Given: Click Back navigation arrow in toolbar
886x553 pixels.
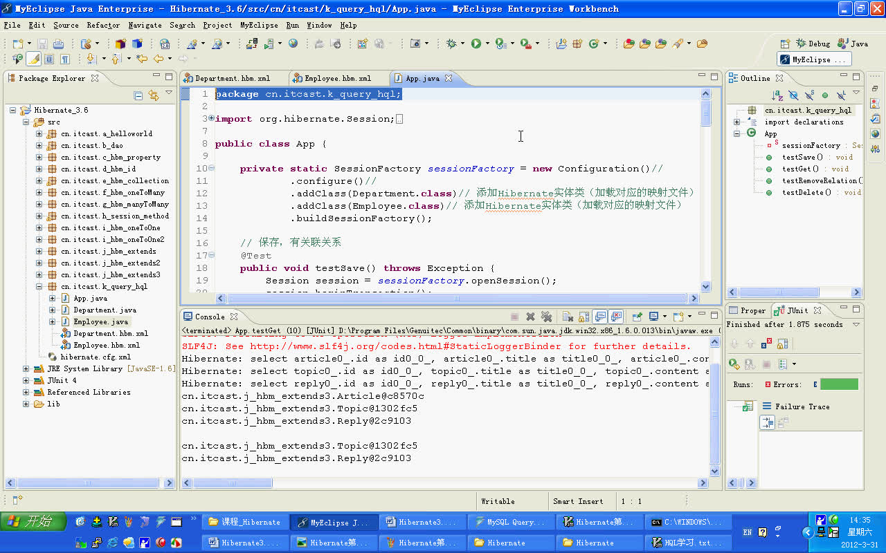Looking at the screenshot, I should click(x=159, y=59).
